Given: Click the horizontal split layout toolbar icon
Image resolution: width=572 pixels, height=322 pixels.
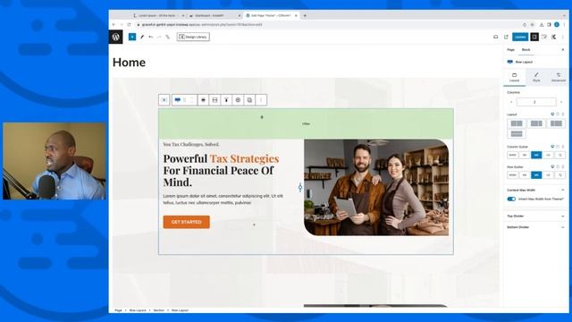Looking at the screenshot, I should point(214,100).
